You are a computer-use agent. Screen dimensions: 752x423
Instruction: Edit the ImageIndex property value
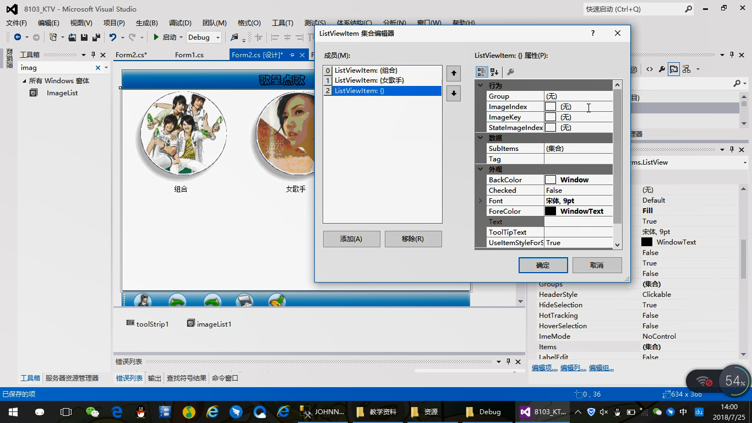click(578, 106)
